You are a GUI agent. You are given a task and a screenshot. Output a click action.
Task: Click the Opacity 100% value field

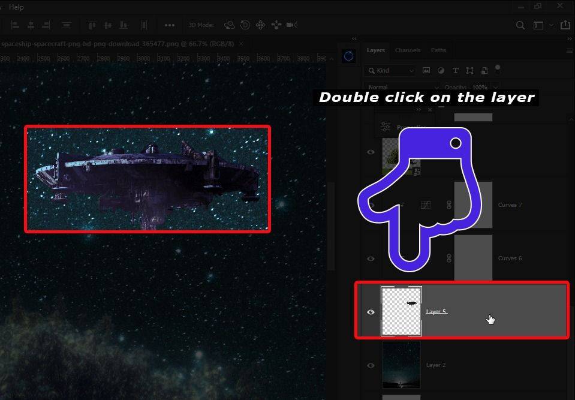(x=480, y=88)
